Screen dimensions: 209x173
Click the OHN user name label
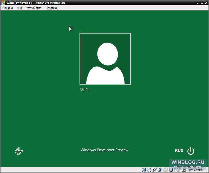tap(84, 89)
